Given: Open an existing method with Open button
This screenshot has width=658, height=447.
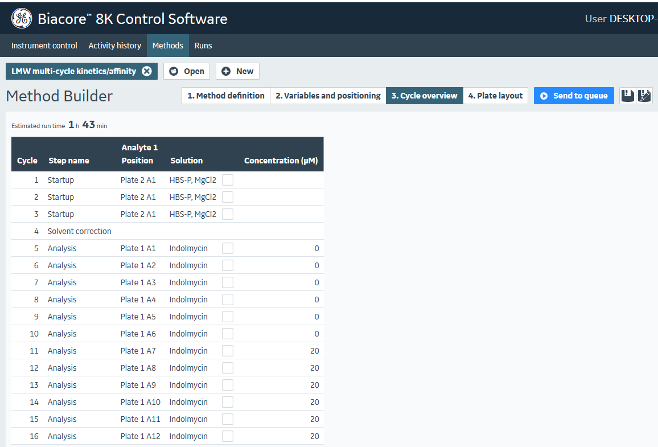Looking at the screenshot, I should point(187,71).
